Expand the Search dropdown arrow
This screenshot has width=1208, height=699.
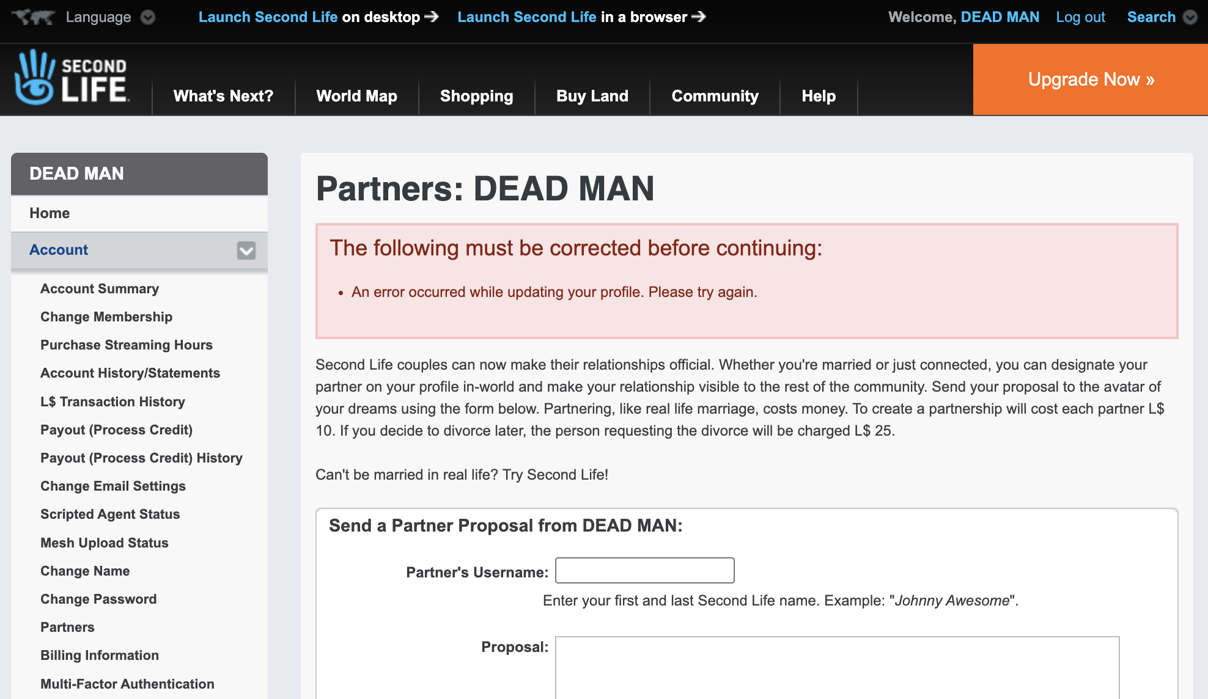(x=1190, y=17)
